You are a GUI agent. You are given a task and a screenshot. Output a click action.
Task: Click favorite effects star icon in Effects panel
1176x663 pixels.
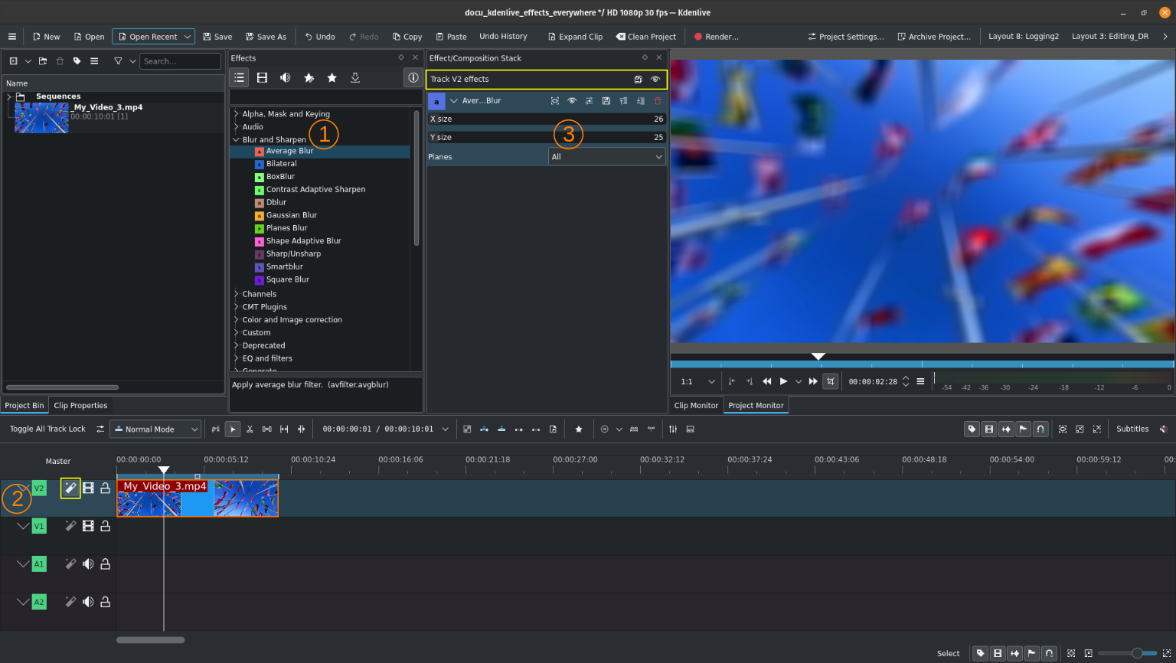(x=332, y=78)
